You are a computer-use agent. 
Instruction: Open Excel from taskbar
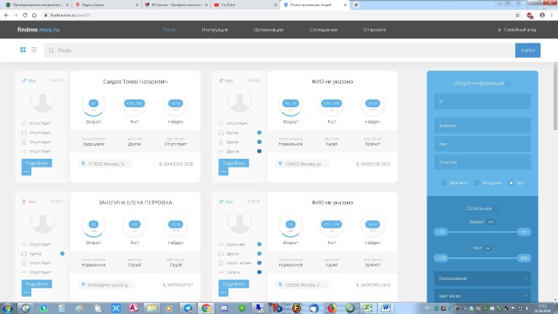point(368,308)
